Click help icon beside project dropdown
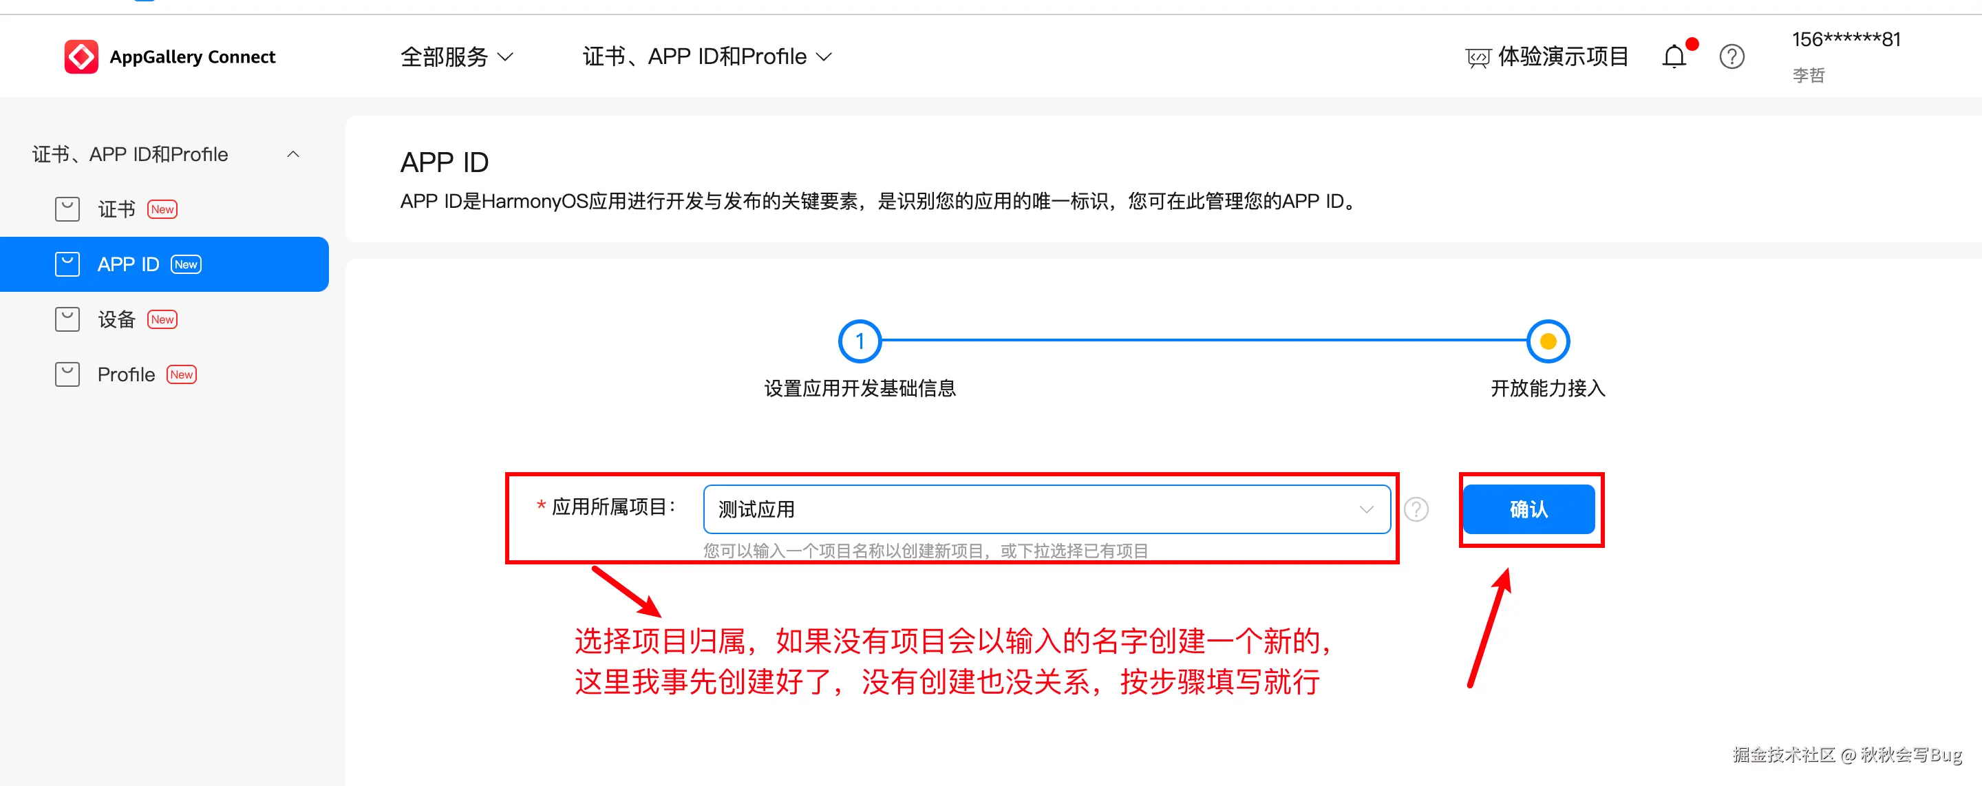 1416,509
